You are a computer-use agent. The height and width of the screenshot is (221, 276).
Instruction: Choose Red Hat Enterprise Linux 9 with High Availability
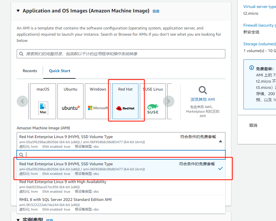[121, 186]
